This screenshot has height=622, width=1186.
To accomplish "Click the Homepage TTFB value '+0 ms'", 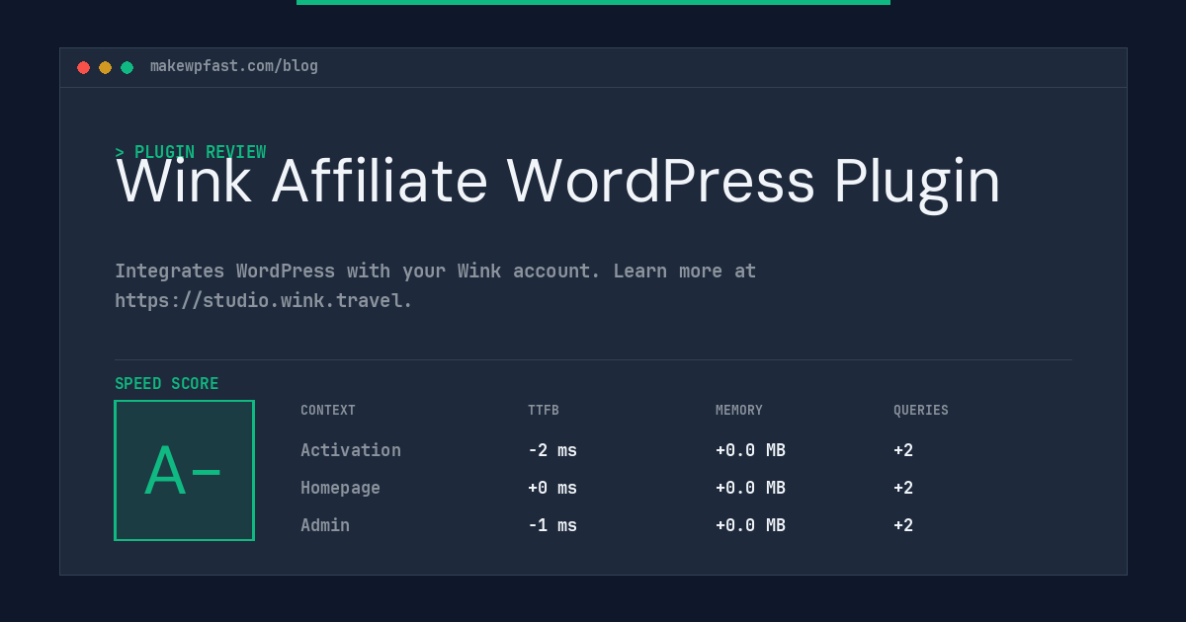I will click(x=552, y=488).
